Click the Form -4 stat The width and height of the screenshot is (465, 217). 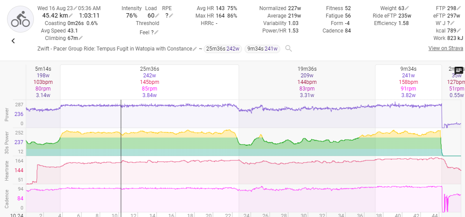[341, 23]
